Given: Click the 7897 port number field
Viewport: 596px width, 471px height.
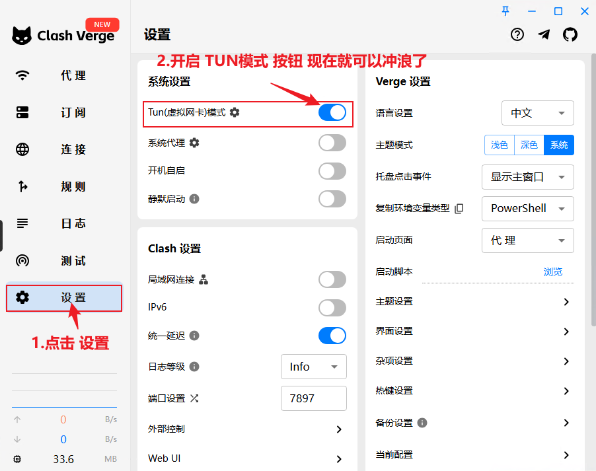Looking at the screenshot, I should [313, 399].
